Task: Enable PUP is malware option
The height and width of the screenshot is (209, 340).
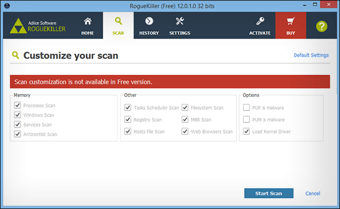Action: click(246, 108)
